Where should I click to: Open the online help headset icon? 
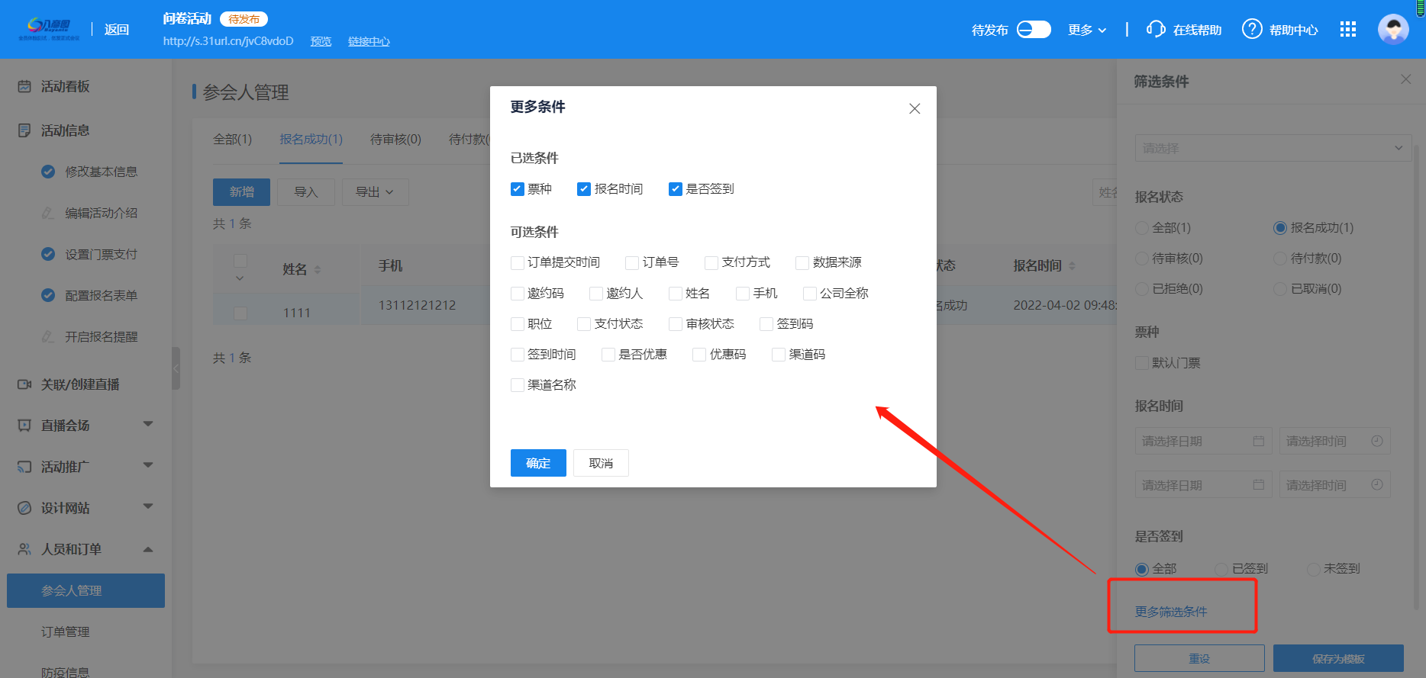[x=1156, y=29]
